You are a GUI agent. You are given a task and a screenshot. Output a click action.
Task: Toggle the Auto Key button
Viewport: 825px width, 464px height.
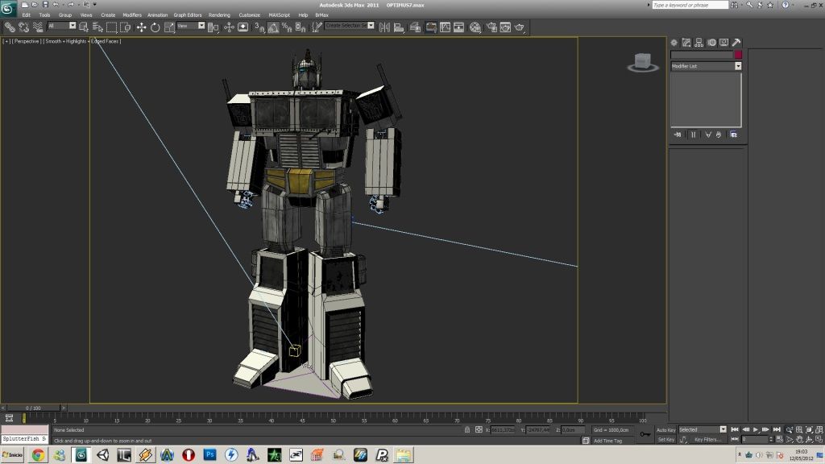click(x=665, y=430)
